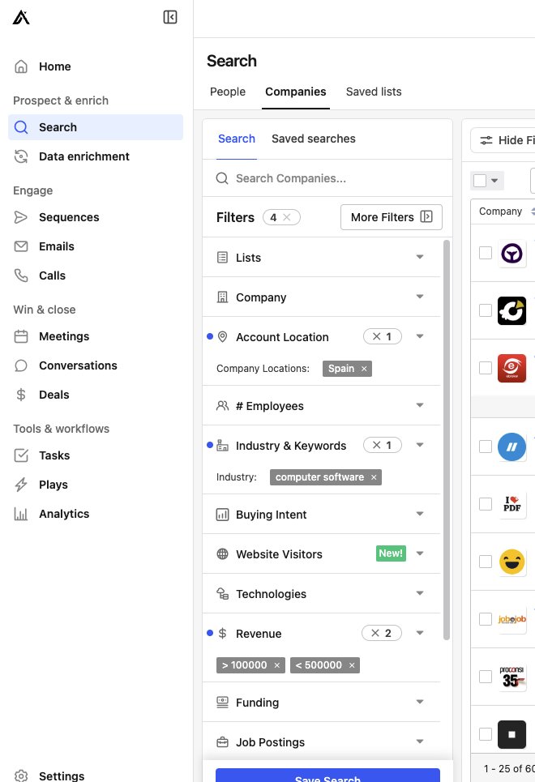This screenshot has width=535, height=782.
Task: Collapse the Account Location filter arrow
Action: tap(420, 336)
